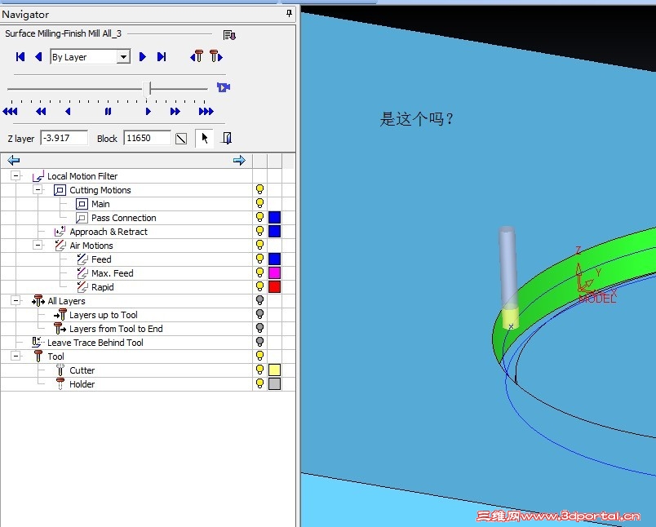Select Pass Connection tree item

(x=123, y=218)
